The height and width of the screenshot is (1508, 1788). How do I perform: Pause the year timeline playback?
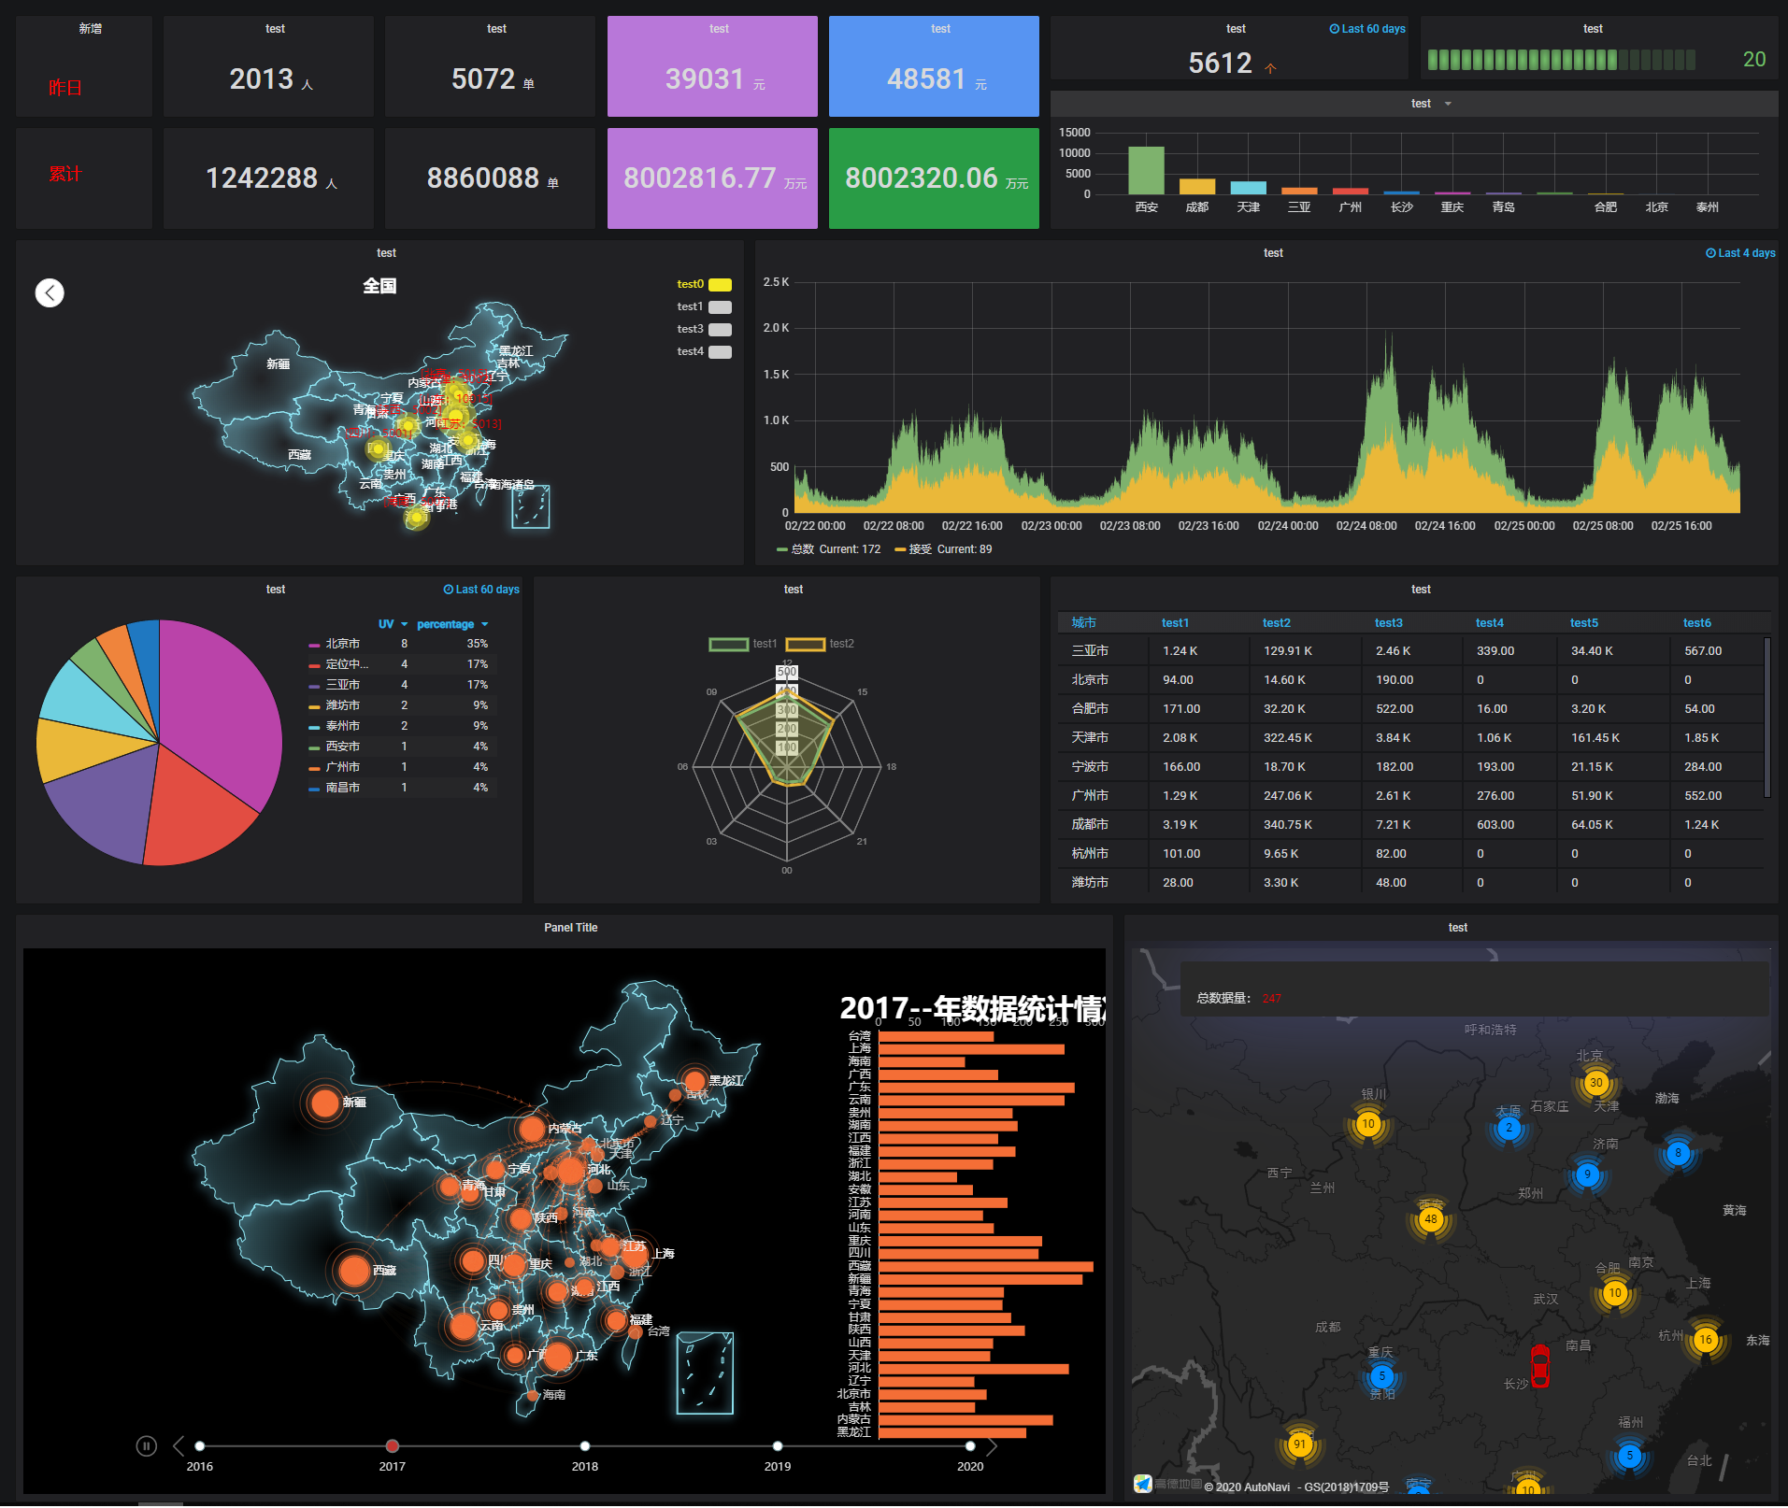tap(146, 1445)
